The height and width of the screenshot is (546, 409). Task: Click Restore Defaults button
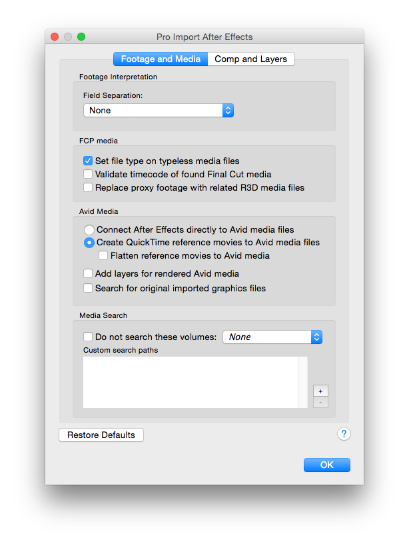(101, 435)
